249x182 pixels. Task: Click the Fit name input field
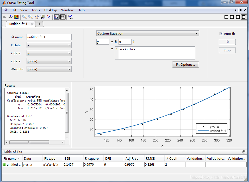(x=49, y=37)
